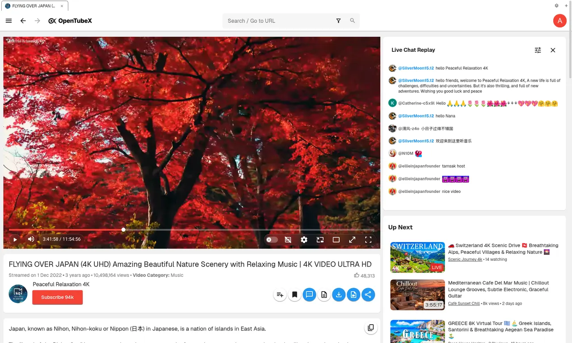This screenshot has width=572, height=343.
Task: Click the progress bar playhead knob
Action: pyautogui.click(x=123, y=230)
